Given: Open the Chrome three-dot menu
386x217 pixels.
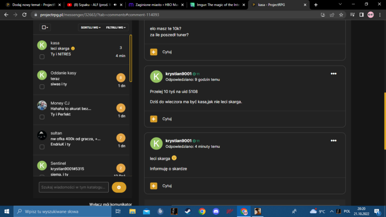Looking at the screenshot, I should tap(380, 15).
